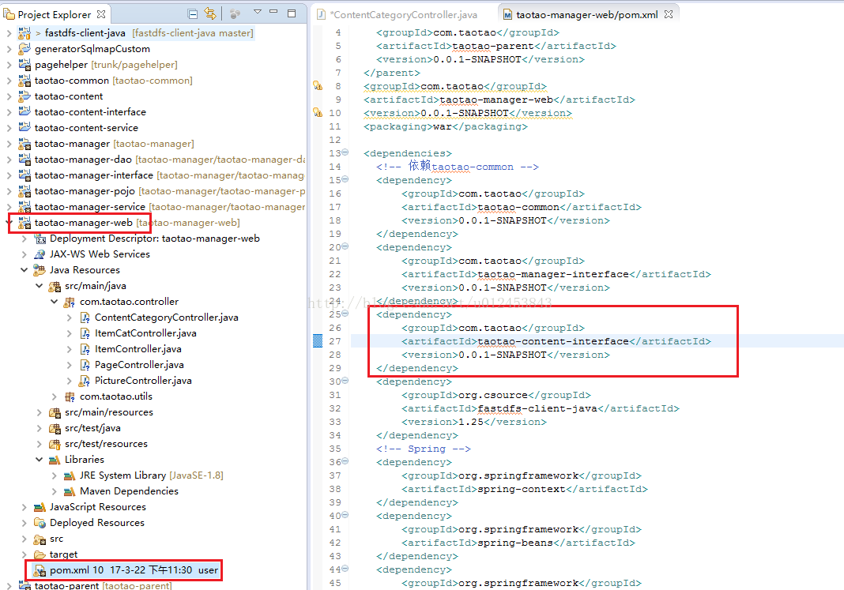Select PictureController.java file icon

tap(85, 380)
